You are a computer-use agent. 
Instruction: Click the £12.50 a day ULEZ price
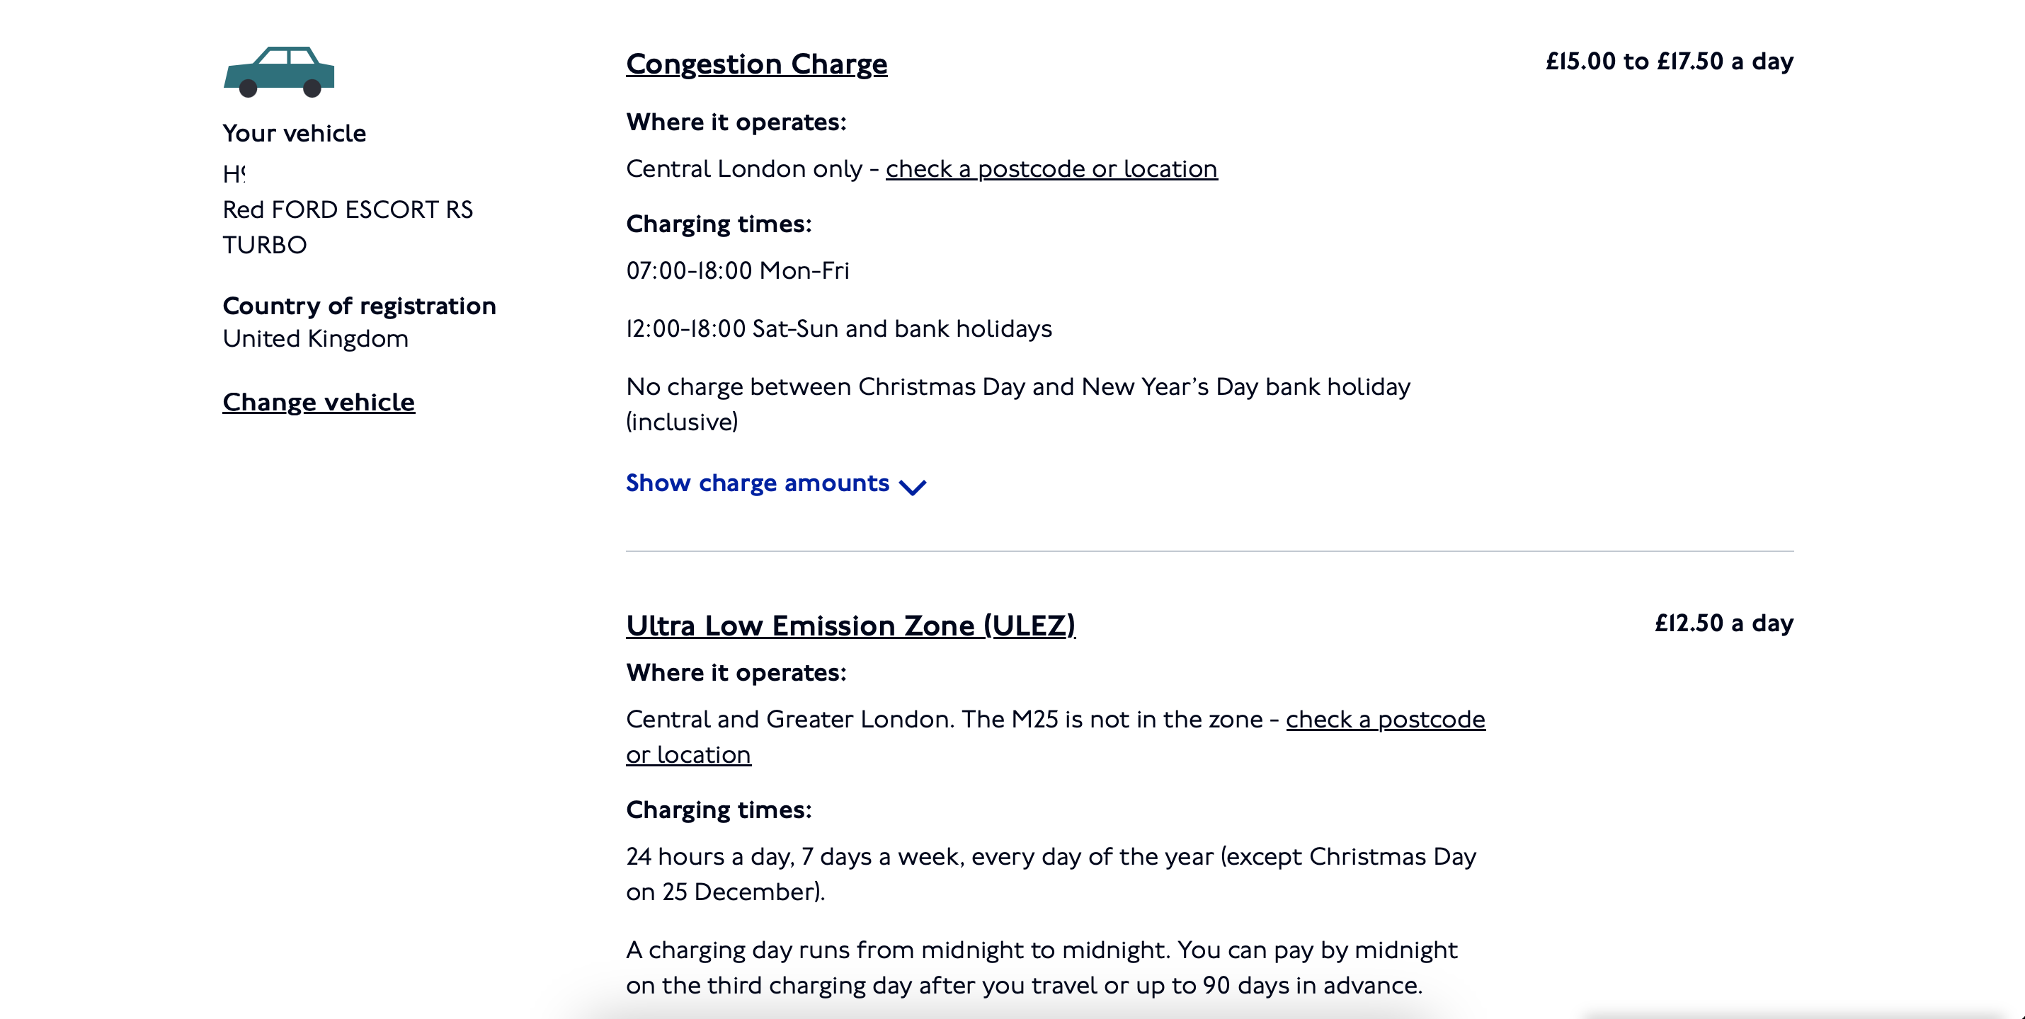tap(1724, 623)
